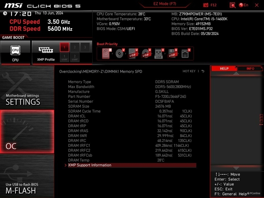Open motherboard SETTINGS section
The width and height of the screenshot is (264, 198).
click(26, 99)
